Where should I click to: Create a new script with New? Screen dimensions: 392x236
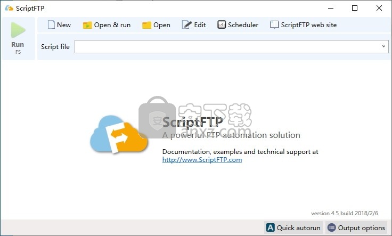pos(59,25)
